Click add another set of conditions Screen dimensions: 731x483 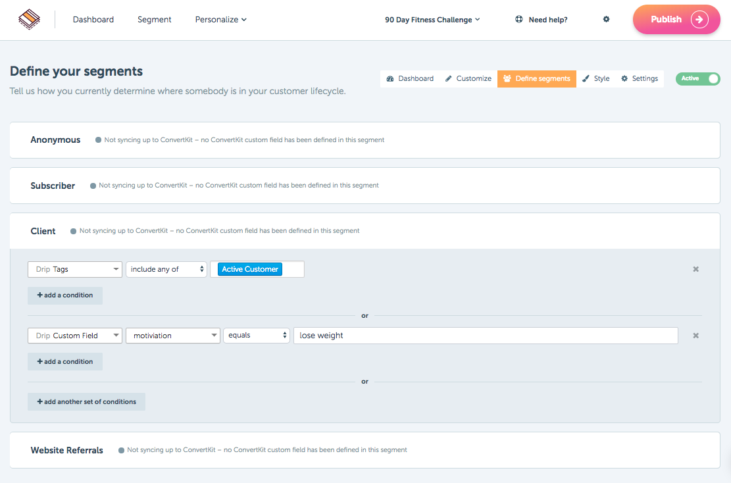[x=87, y=402]
